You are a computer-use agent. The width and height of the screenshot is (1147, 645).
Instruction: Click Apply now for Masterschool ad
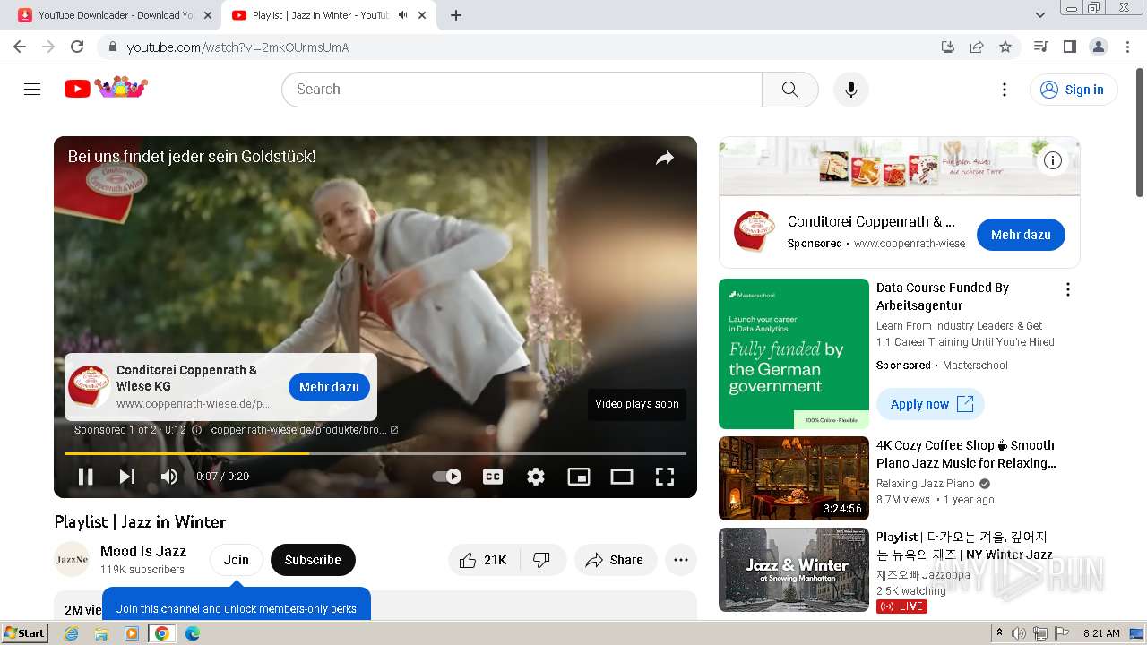[x=930, y=404]
